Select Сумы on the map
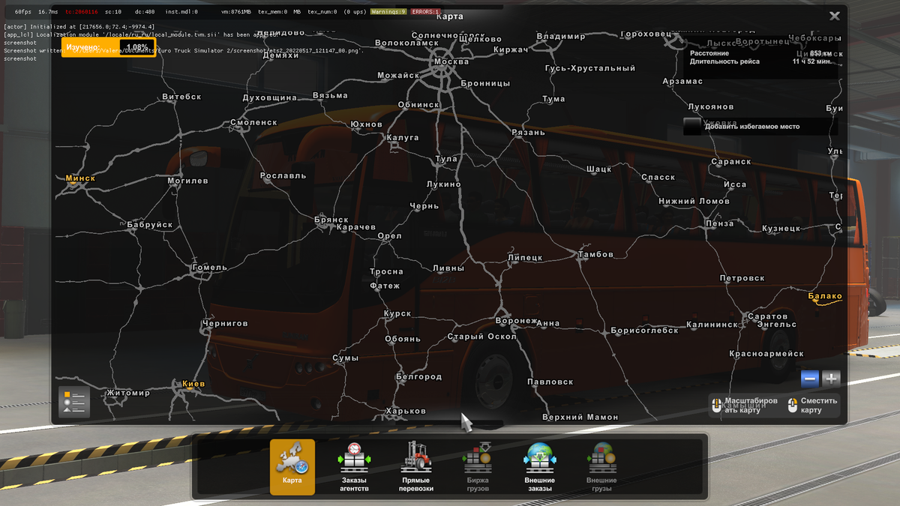900x506 pixels. click(x=346, y=358)
